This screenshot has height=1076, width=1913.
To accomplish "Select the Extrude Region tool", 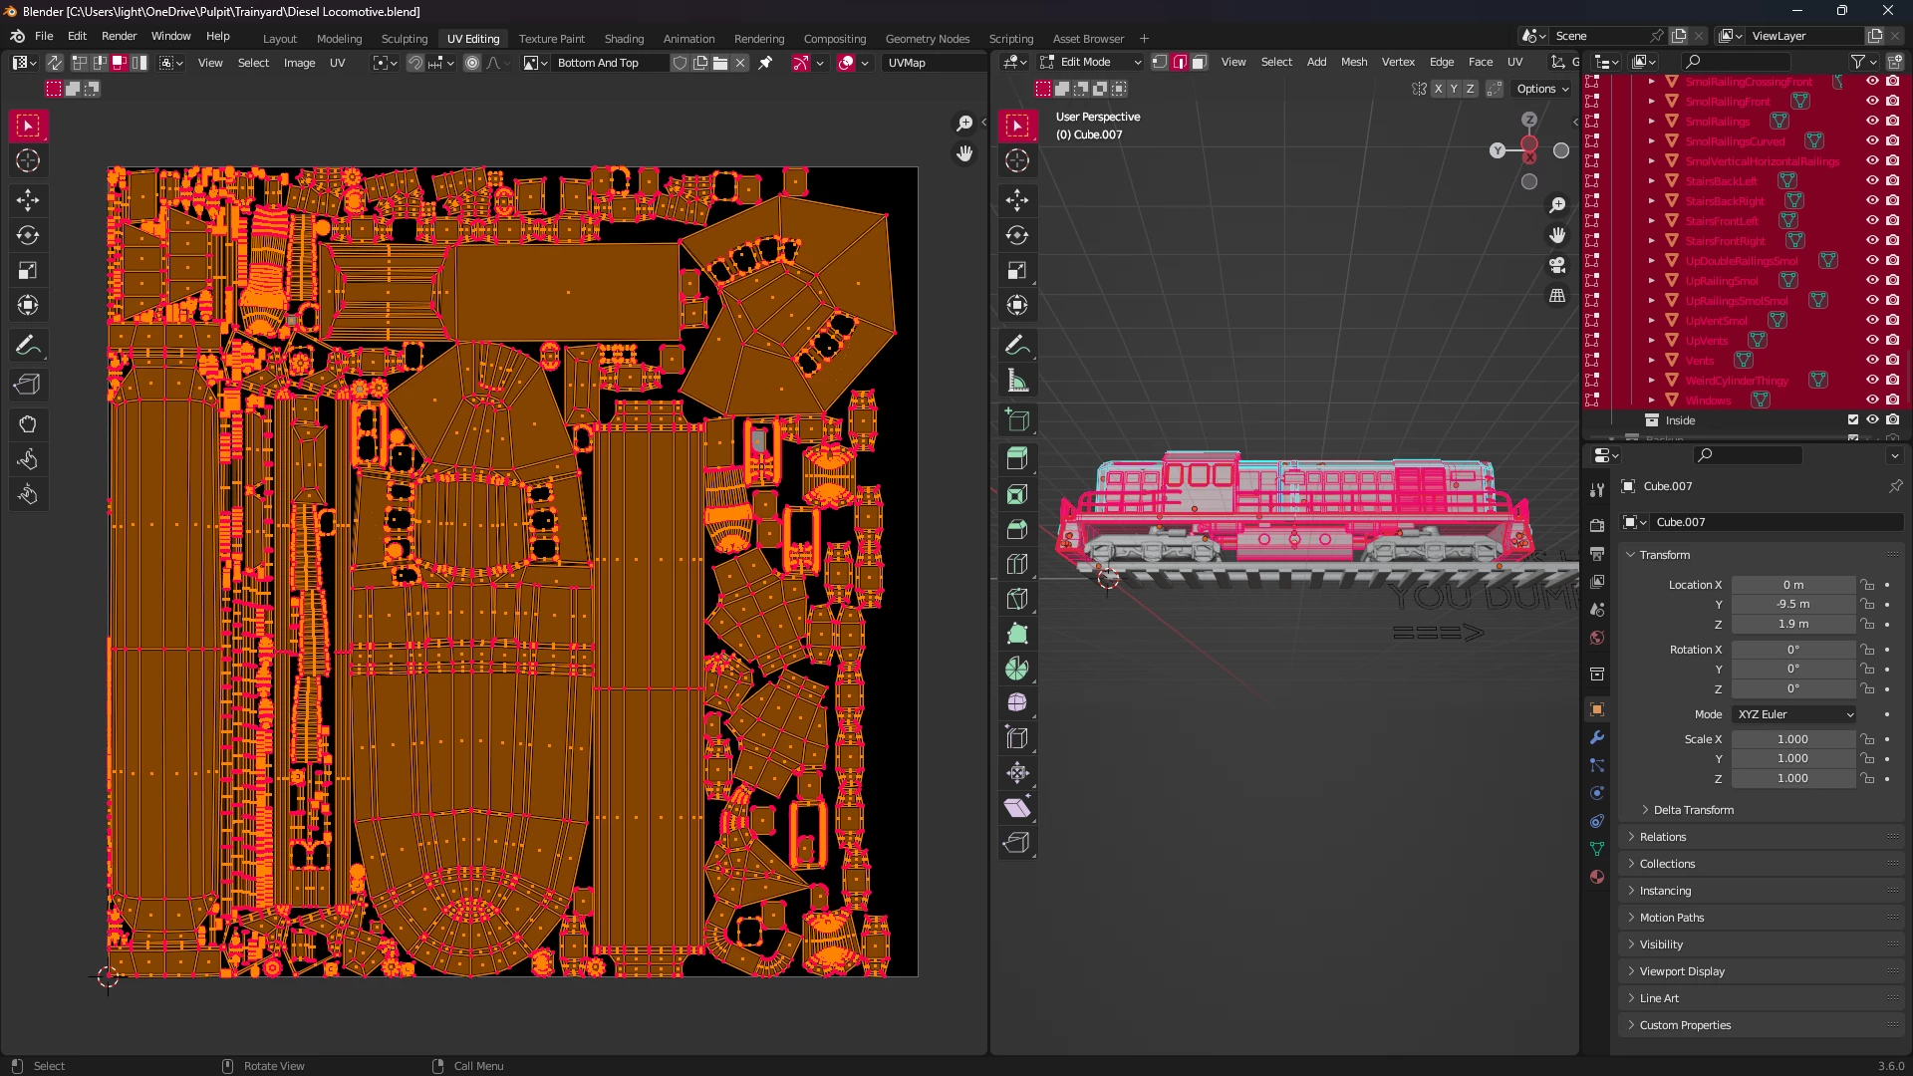I will [x=1017, y=458].
